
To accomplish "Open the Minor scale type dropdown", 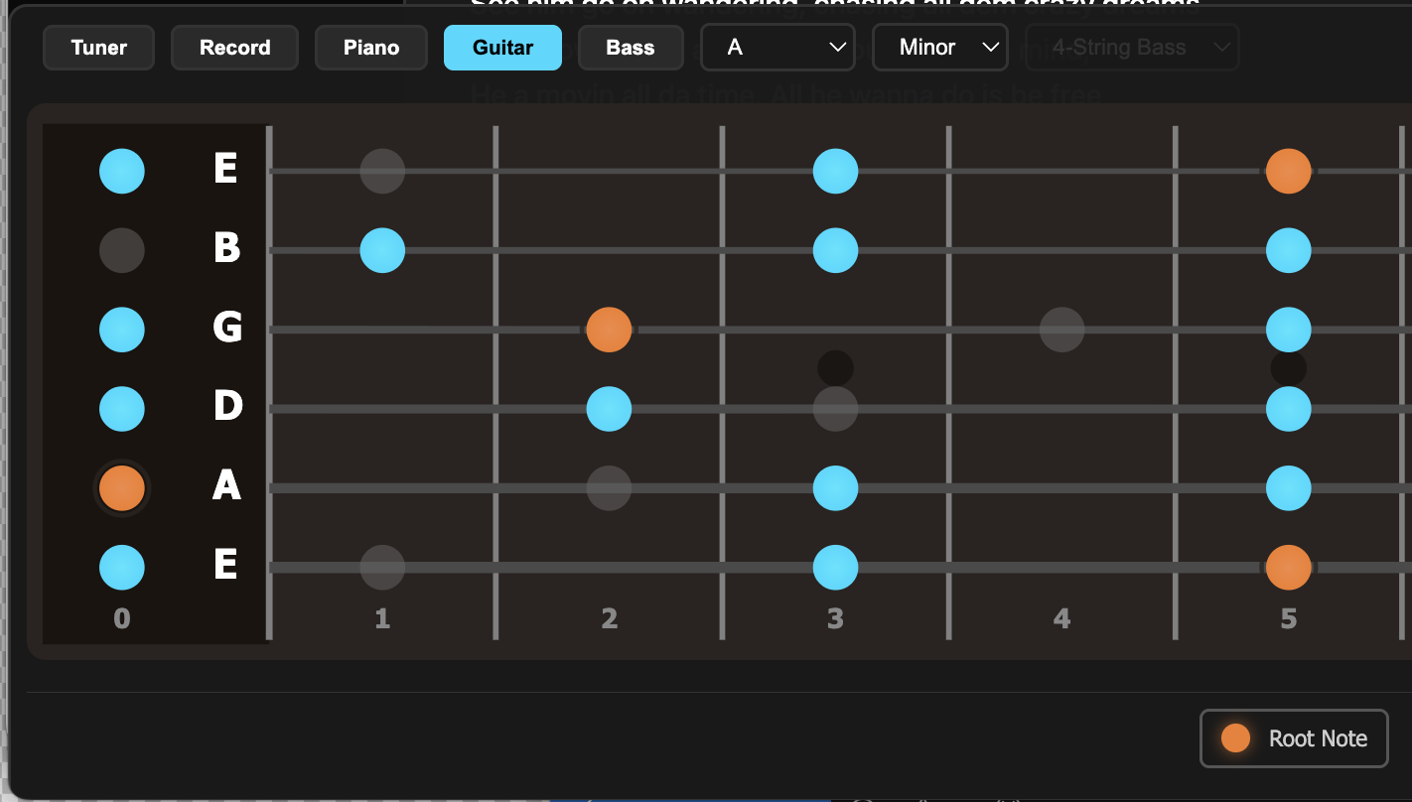I will [939, 48].
